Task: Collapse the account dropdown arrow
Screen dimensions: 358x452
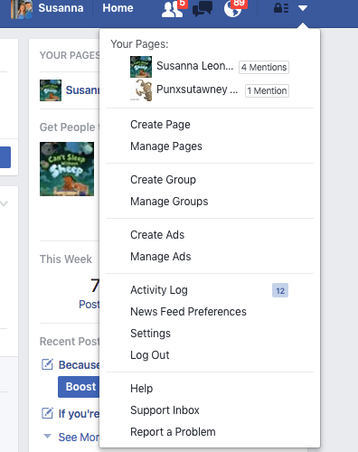Action: [303, 8]
